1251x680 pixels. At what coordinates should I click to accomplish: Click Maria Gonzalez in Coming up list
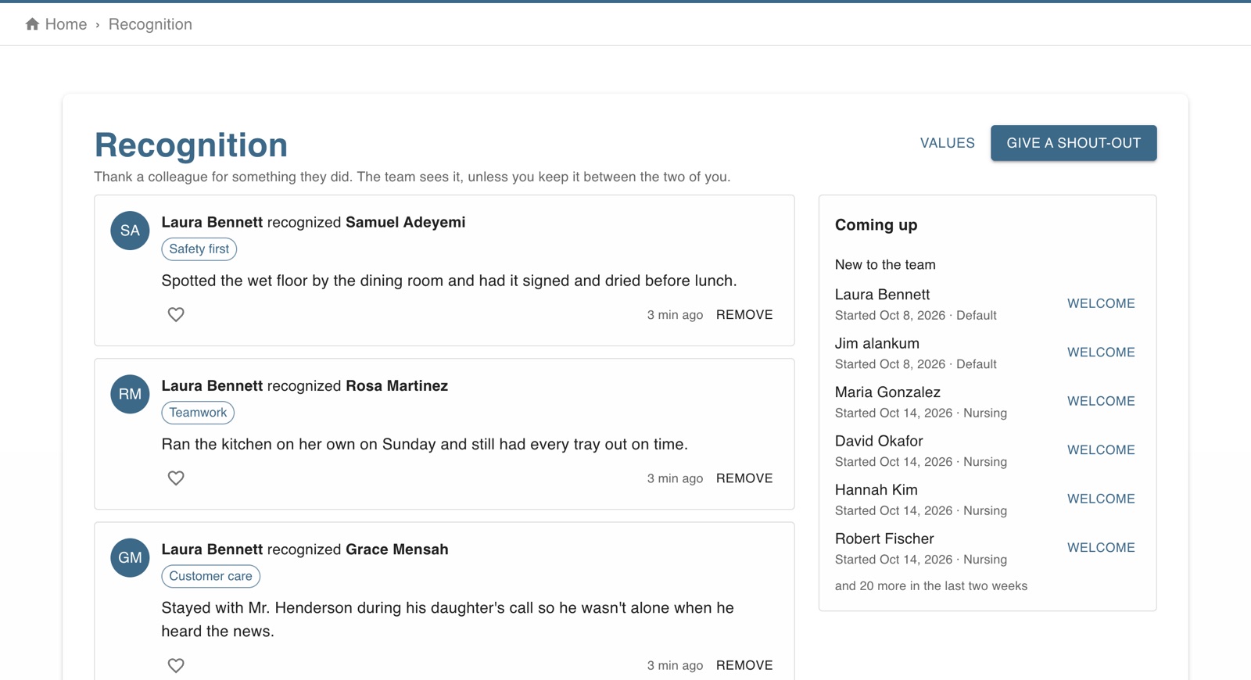tap(887, 392)
